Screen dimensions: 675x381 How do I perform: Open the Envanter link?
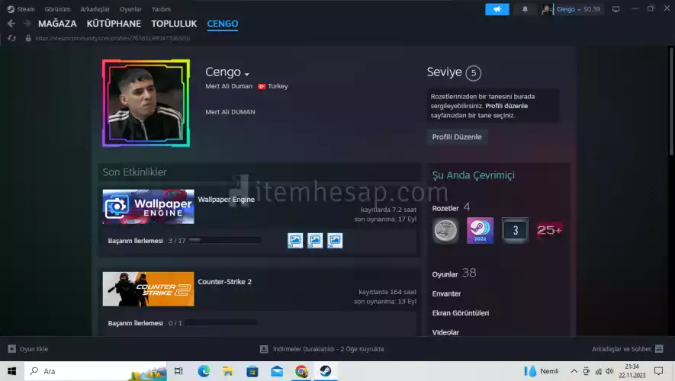tap(446, 293)
